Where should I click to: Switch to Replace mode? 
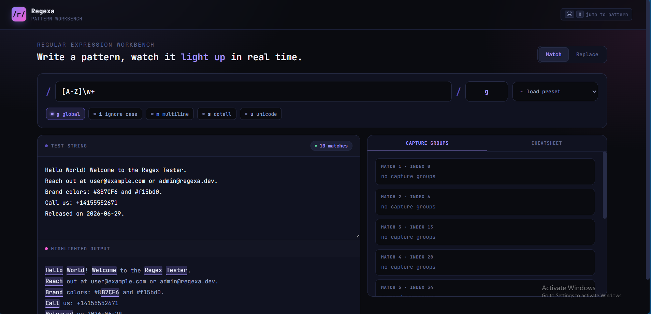[587, 54]
